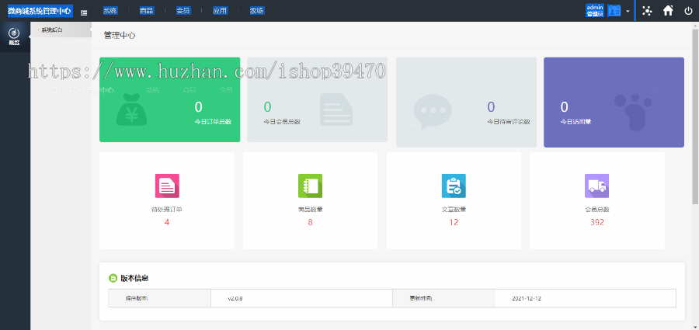699x330 pixels.
Task: Click the 商品数量 count 8
Action: pos(310,222)
